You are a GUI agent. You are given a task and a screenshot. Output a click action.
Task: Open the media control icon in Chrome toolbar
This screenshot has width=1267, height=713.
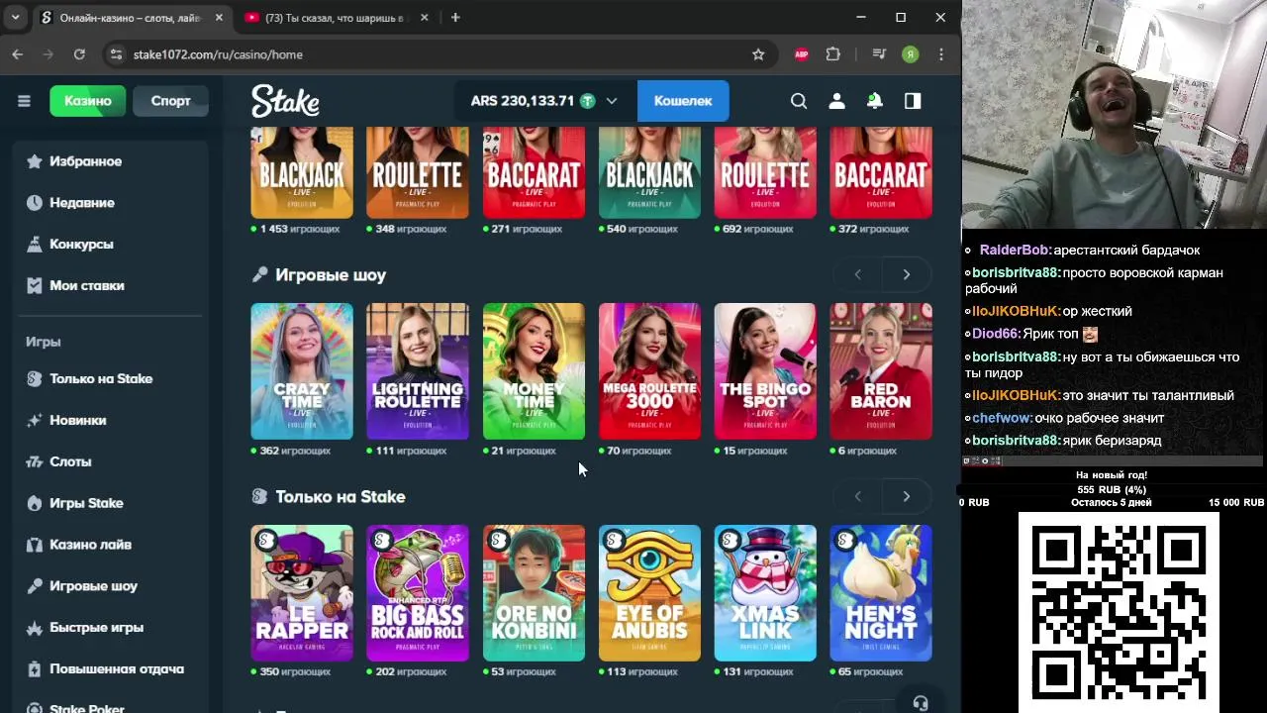point(879,54)
